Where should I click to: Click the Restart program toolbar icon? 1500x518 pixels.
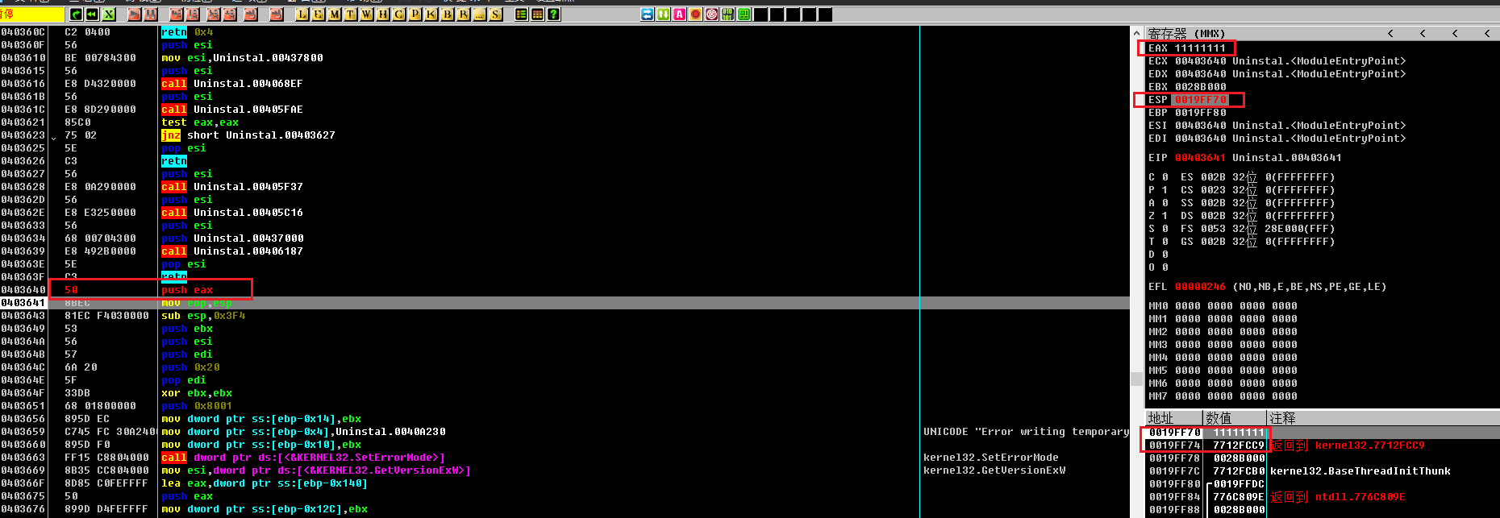click(76, 15)
